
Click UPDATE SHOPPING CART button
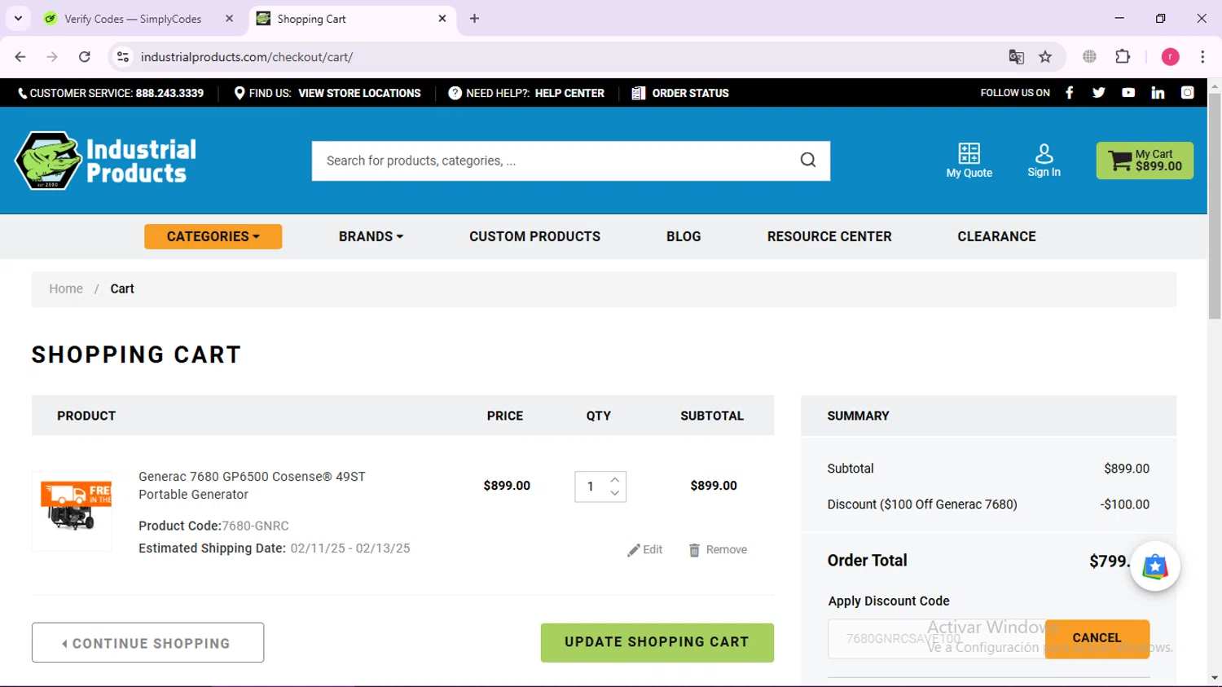click(657, 642)
